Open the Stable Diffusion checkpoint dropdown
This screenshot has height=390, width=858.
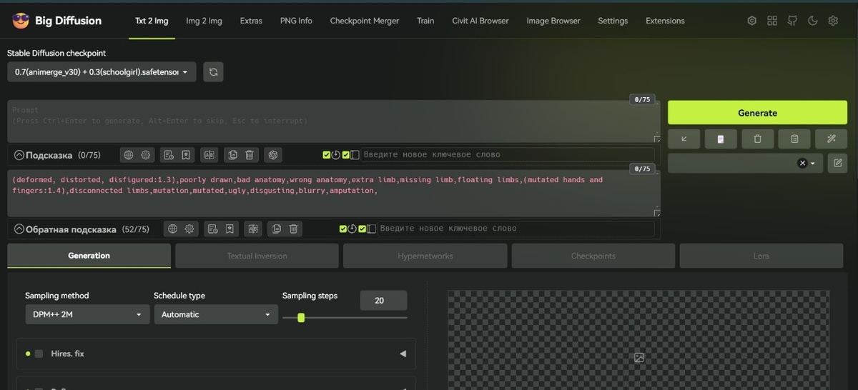[x=102, y=71]
